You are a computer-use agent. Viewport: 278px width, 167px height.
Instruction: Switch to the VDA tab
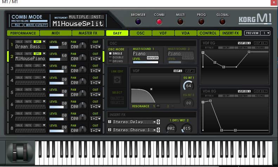186,33
